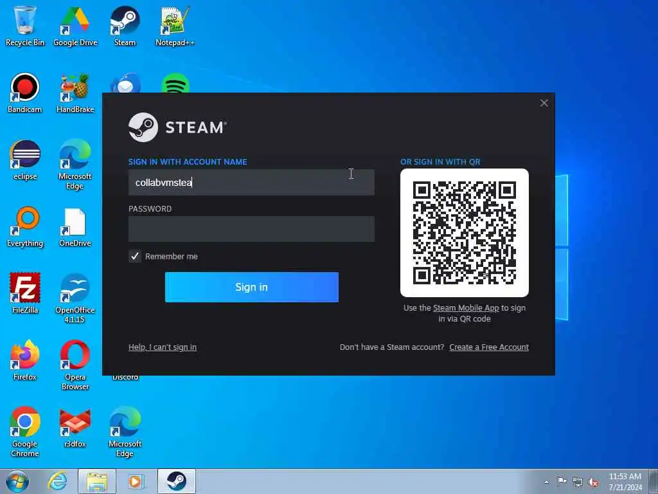Click the network tray icon
Screen dimensions: 658x494
578,482
